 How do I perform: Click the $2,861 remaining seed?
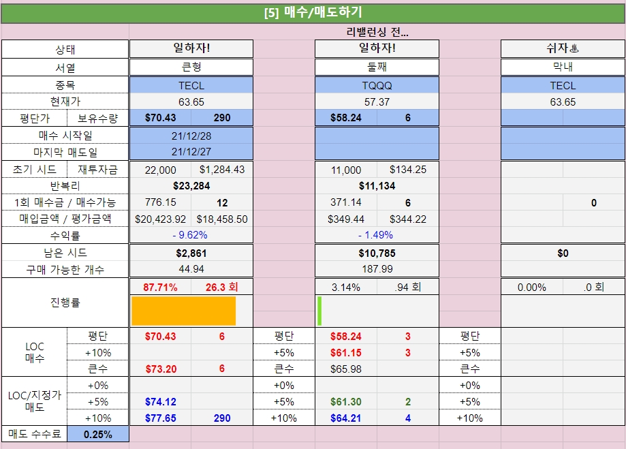[191, 253]
